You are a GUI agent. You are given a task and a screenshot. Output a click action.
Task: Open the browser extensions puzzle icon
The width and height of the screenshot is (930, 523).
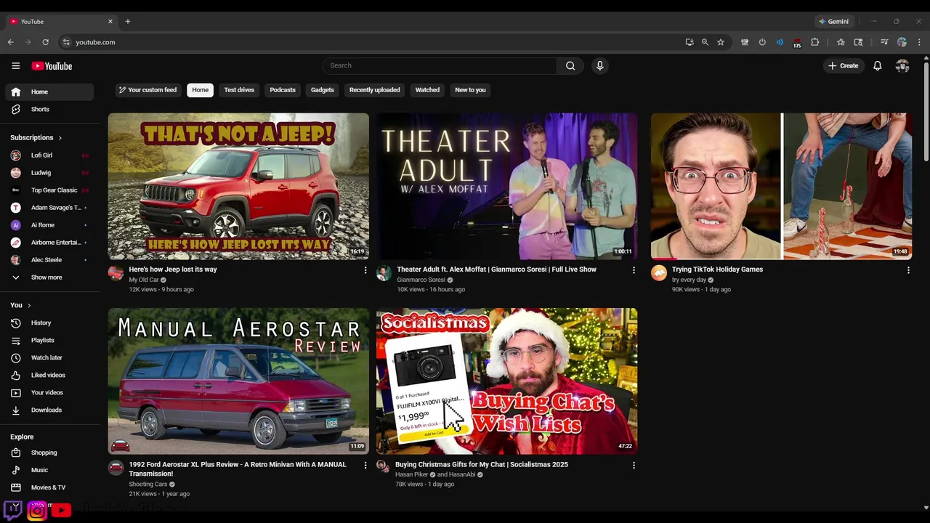(814, 42)
